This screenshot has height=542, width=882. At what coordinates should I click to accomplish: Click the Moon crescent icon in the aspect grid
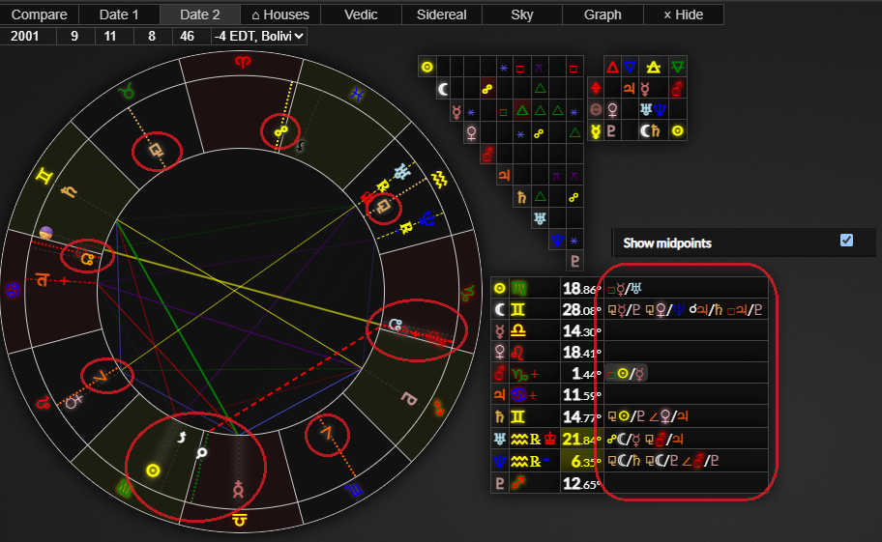[443, 90]
